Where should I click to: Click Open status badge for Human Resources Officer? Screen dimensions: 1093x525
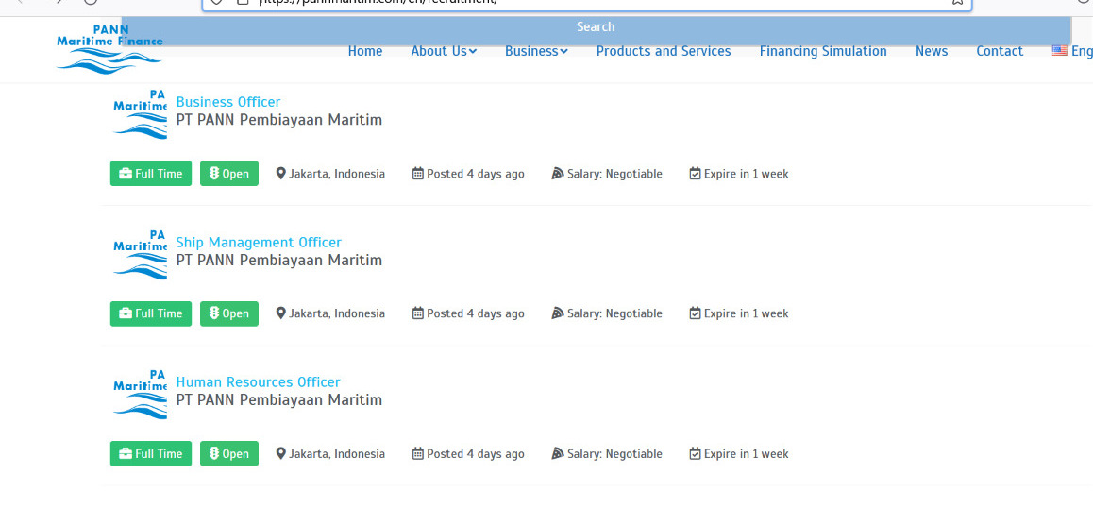point(229,454)
